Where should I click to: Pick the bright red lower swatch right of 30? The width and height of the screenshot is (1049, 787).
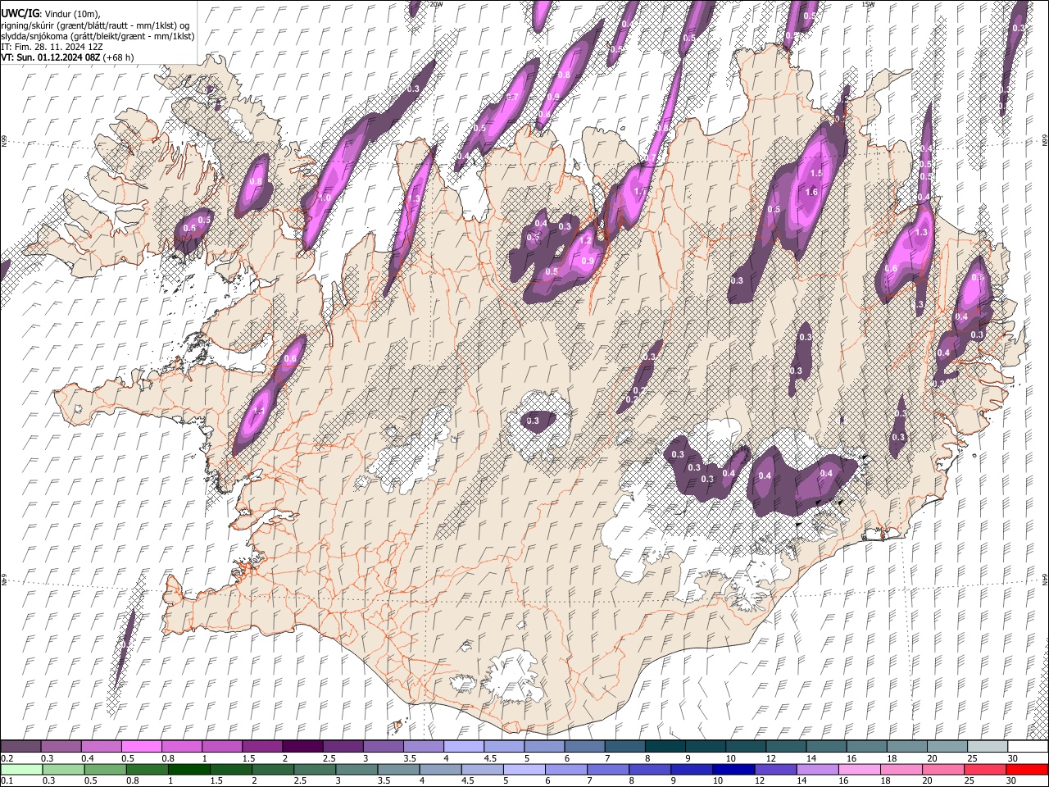pos(1026,769)
